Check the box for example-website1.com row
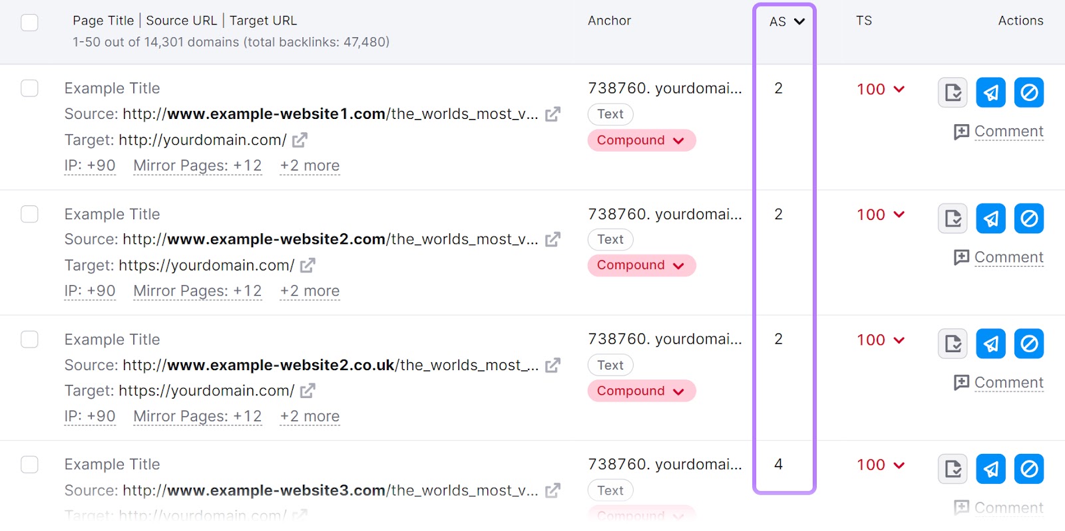Screen dimensions: 1065x531 (x=29, y=88)
